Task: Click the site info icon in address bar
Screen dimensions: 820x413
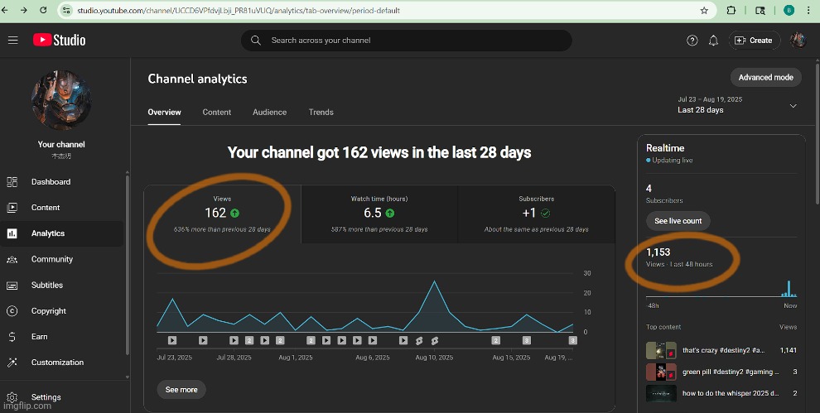Action: pos(66,11)
